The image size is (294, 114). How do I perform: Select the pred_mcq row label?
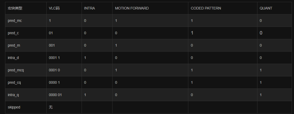[16, 70]
